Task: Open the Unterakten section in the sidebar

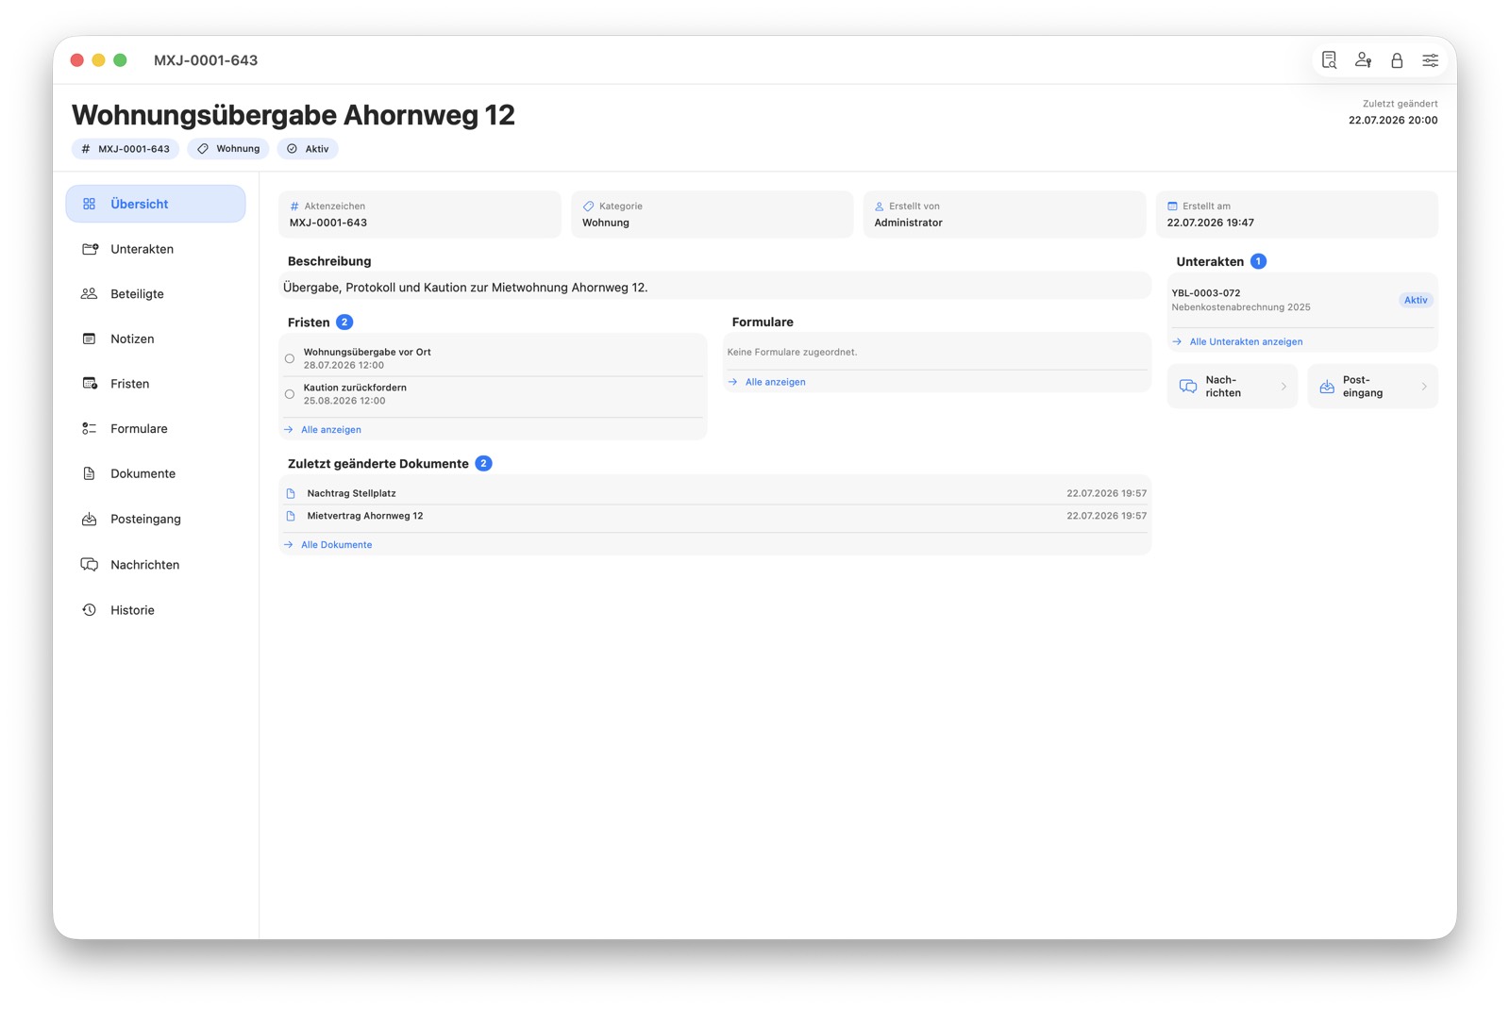Action: (x=156, y=249)
